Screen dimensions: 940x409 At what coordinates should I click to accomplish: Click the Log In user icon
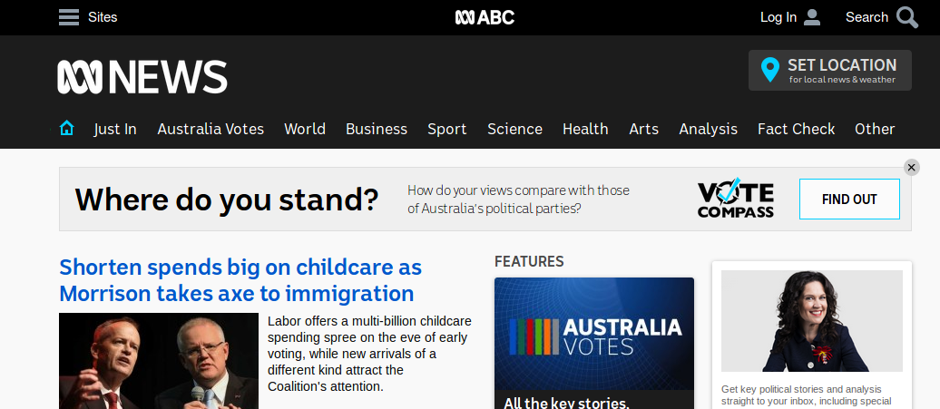(x=812, y=17)
